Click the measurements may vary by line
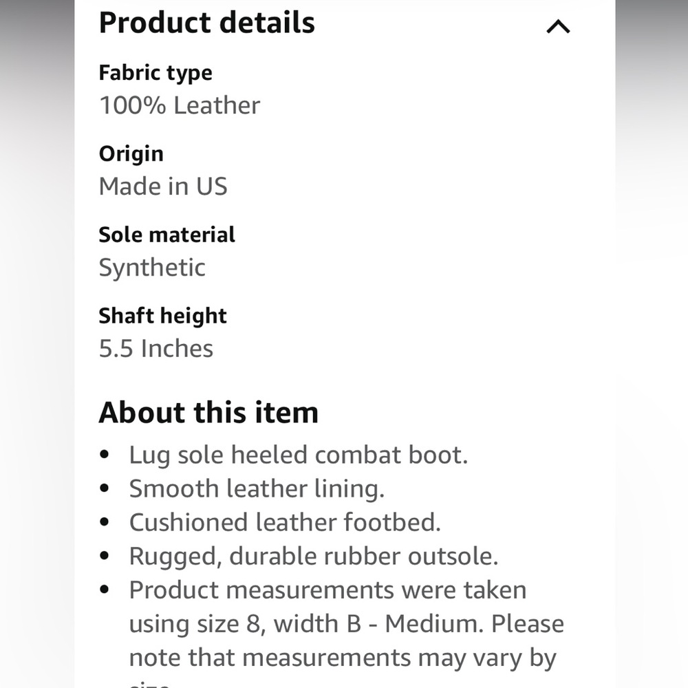Viewport: 688px width, 688px height. pyautogui.click(x=342, y=658)
